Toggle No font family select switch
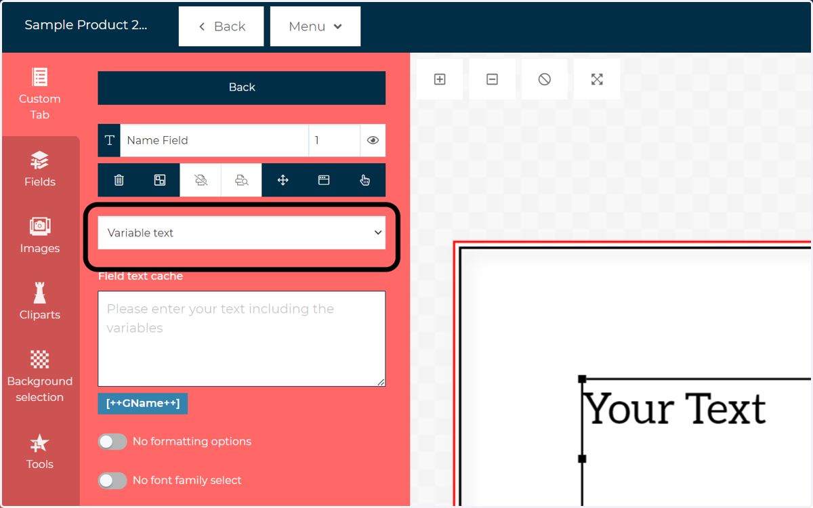This screenshot has width=813, height=508. (112, 481)
